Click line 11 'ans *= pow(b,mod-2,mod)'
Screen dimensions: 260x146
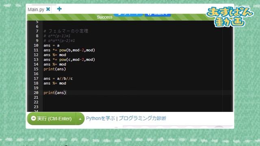(69, 50)
